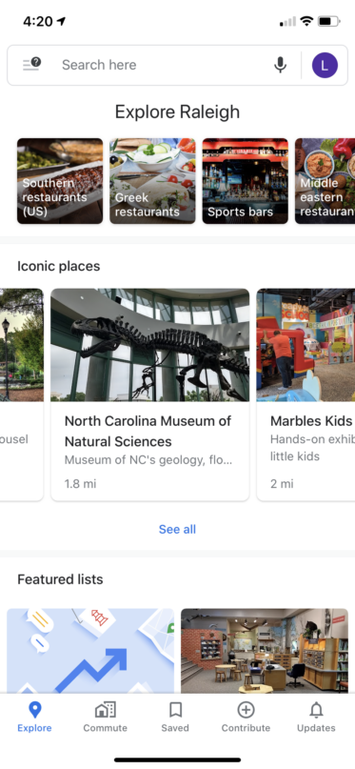Tap the dinosaur skeleton museum photo
This screenshot has height=769, width=355.
click(x=150, y=345)
